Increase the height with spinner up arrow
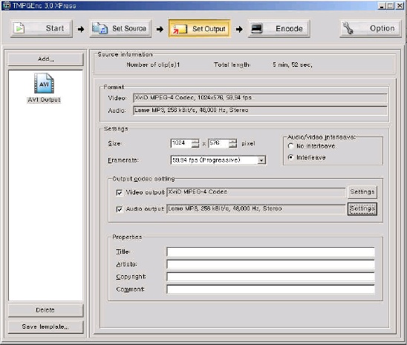Image resolution: width=407 pixels, height=345 pixels. point(232,141)
